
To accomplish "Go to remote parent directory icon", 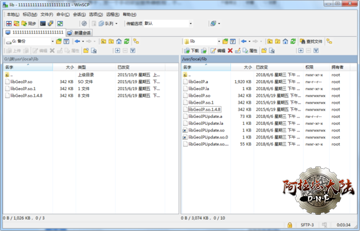I will [x=270, y=42].
